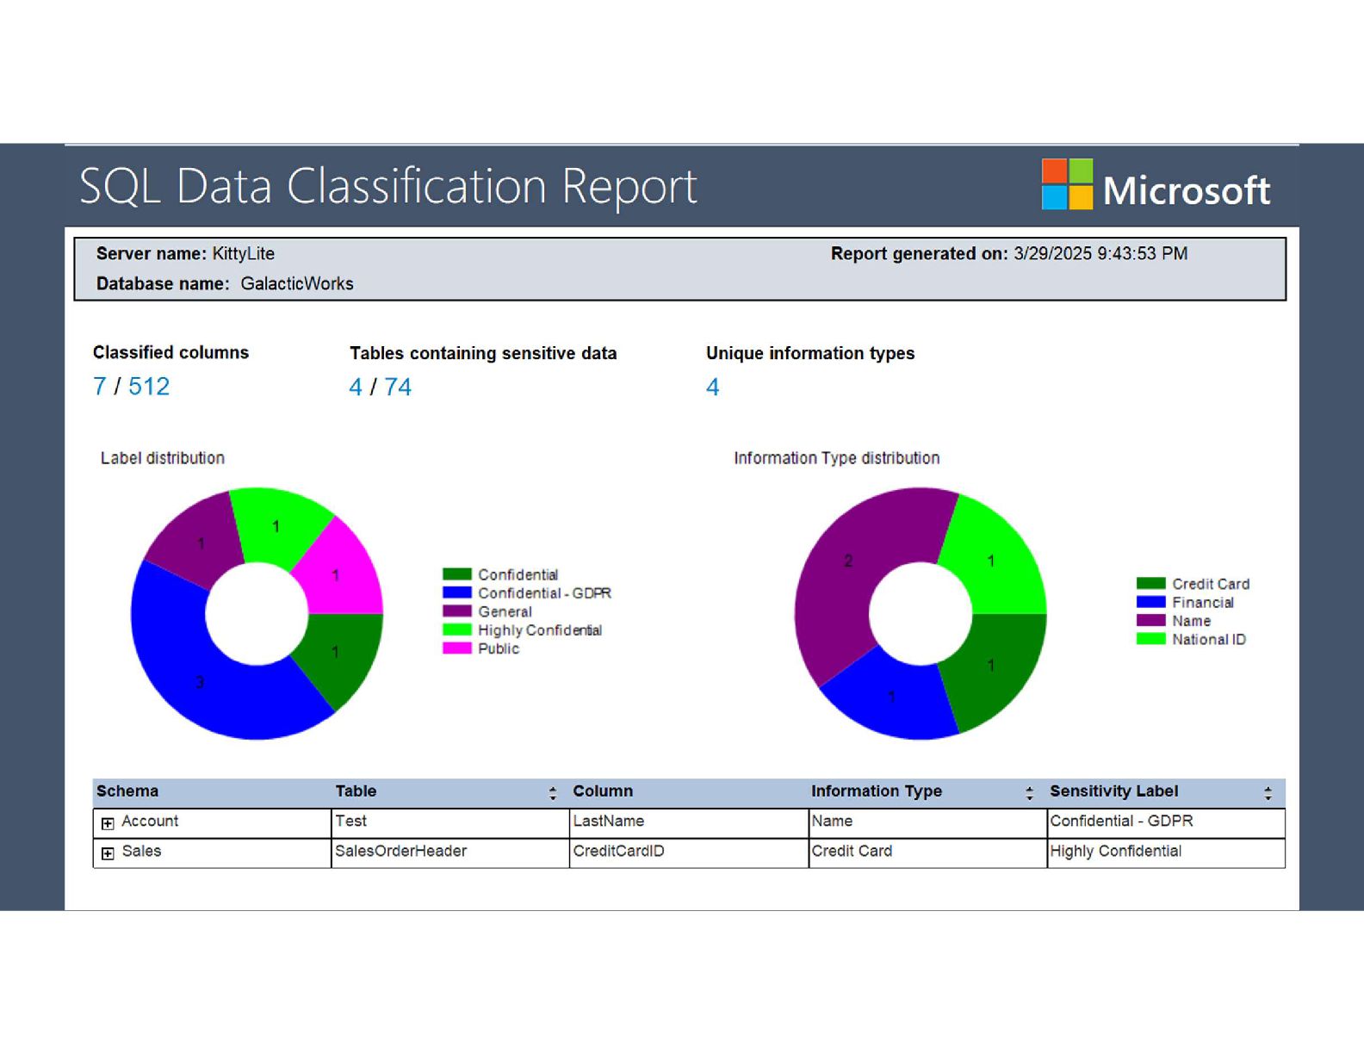
Task: Click the Credit Card legend swatch
Action: 1150,584
